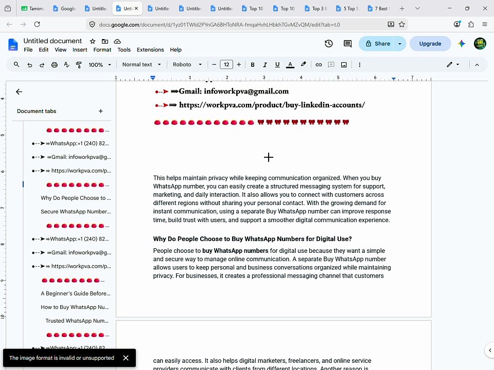The width and height of the screenshot is (494, 370).
Task: Open the text color picker
Action: click(x=290, y=65)
